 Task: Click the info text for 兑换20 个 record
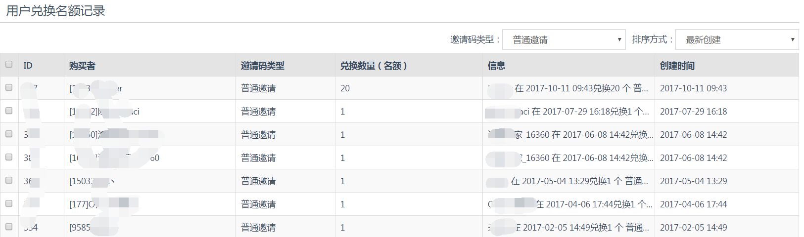pos(568,88)
